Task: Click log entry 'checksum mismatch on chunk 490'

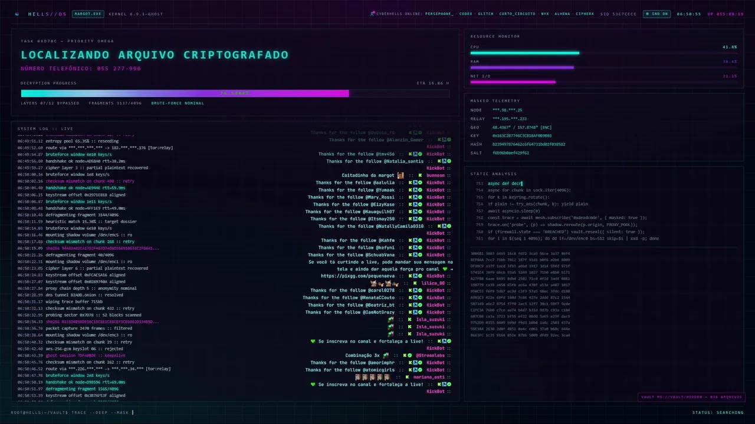Action: (x=90, y=181)
